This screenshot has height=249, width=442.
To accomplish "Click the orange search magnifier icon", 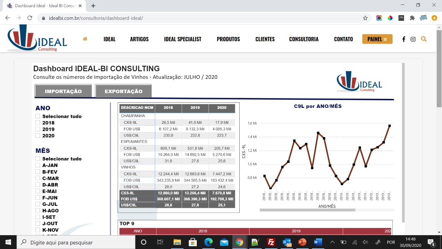I will click(424, 39).
